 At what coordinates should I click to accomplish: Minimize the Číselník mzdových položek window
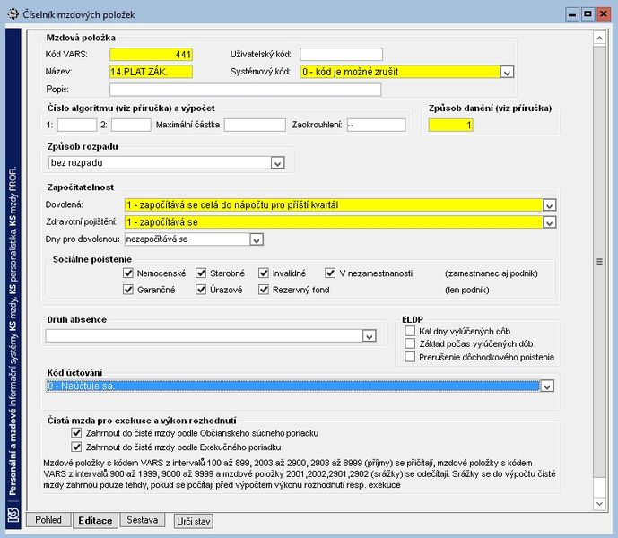click(572, 14)
